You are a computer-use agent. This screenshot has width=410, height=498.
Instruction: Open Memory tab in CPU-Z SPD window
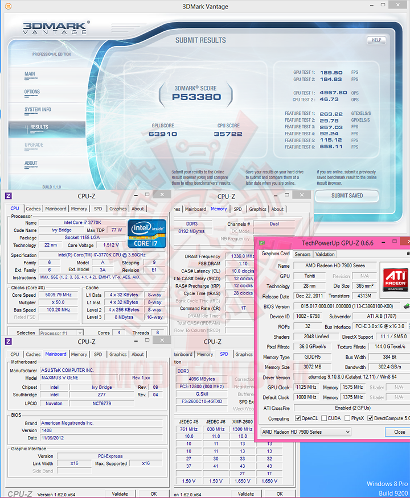(x=205, y=354)
